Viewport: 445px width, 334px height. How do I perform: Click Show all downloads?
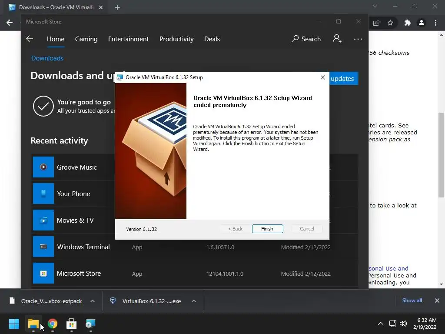(x=412, y=301)
